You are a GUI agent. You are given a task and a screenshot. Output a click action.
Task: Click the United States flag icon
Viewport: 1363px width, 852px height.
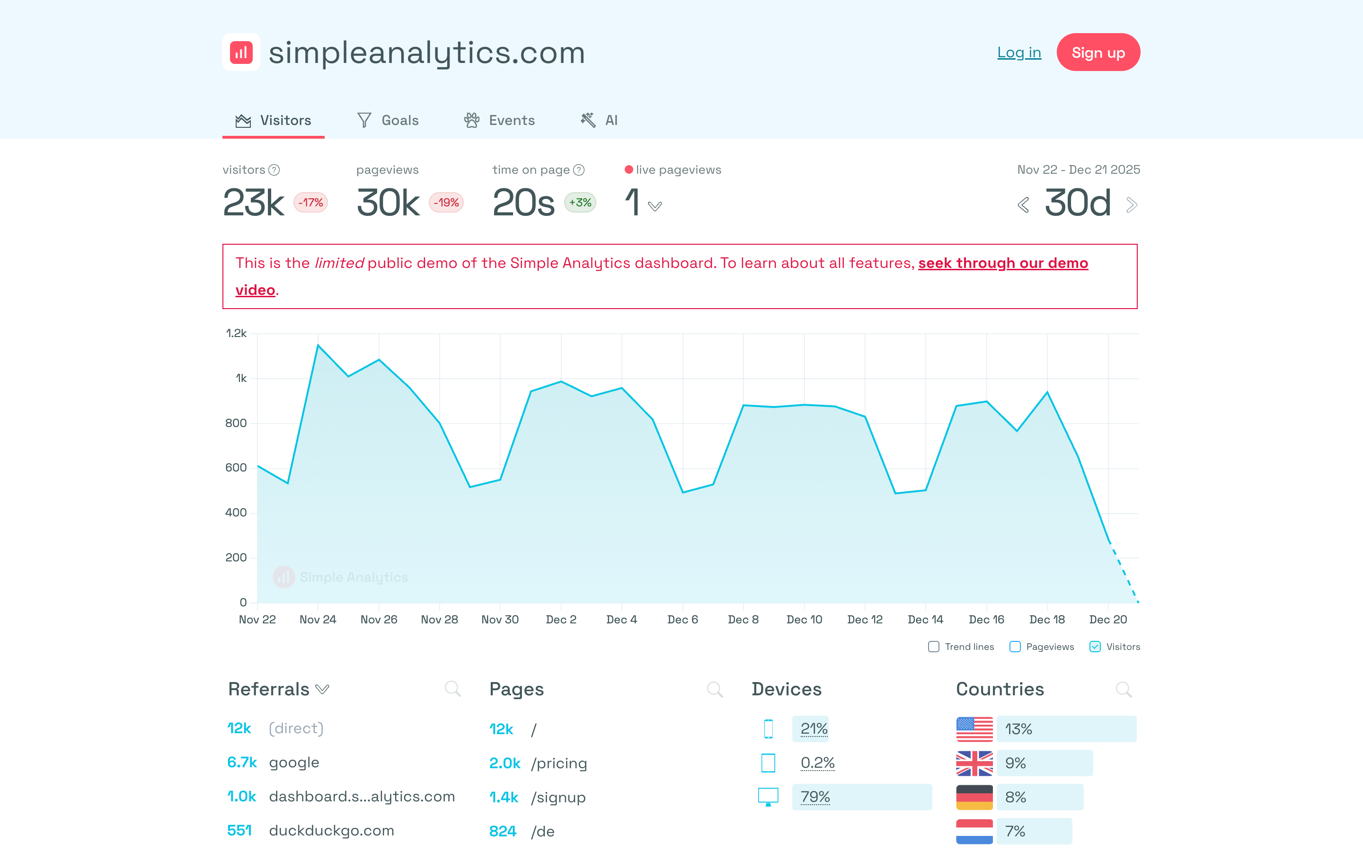click(974, 729)
